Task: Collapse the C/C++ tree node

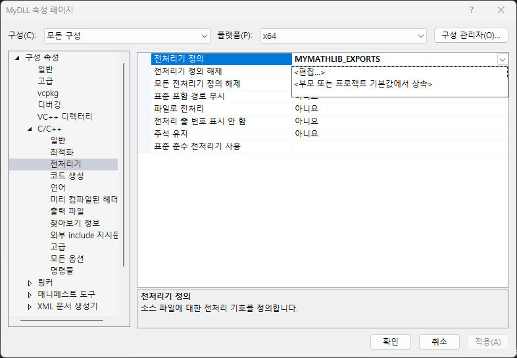Action: click(30, 128)
